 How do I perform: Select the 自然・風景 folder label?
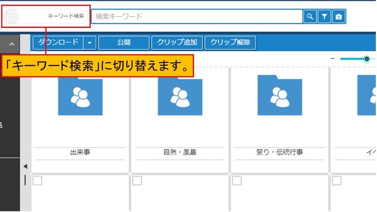pos(180,152)
